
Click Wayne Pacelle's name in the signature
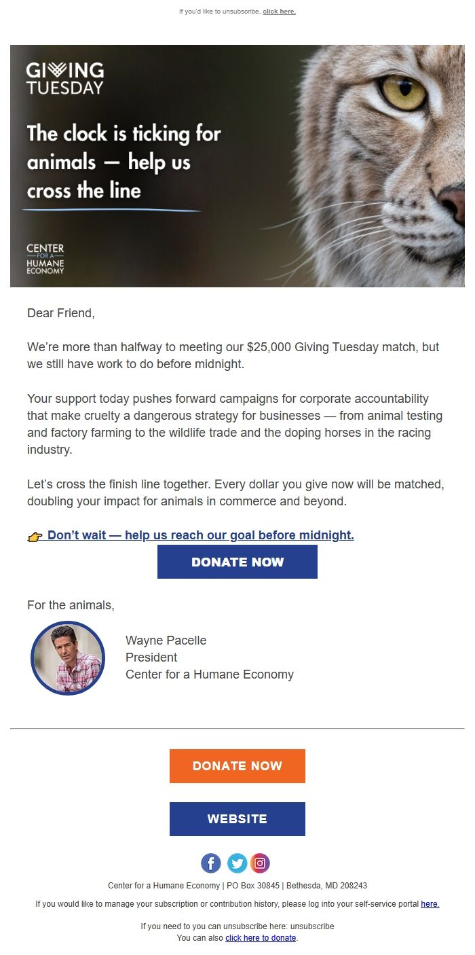[166, 641]
